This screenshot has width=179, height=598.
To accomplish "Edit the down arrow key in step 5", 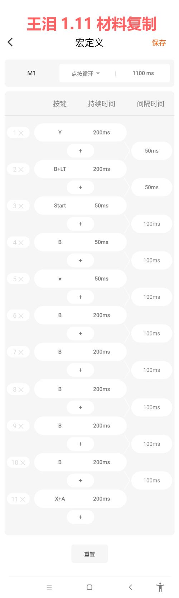I will coord(60,279).
